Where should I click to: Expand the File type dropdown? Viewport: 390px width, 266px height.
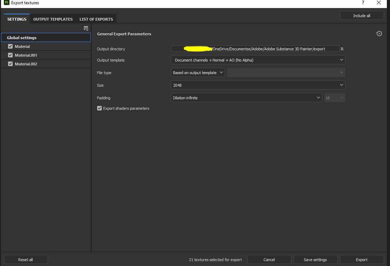click(x=197, y=72)
